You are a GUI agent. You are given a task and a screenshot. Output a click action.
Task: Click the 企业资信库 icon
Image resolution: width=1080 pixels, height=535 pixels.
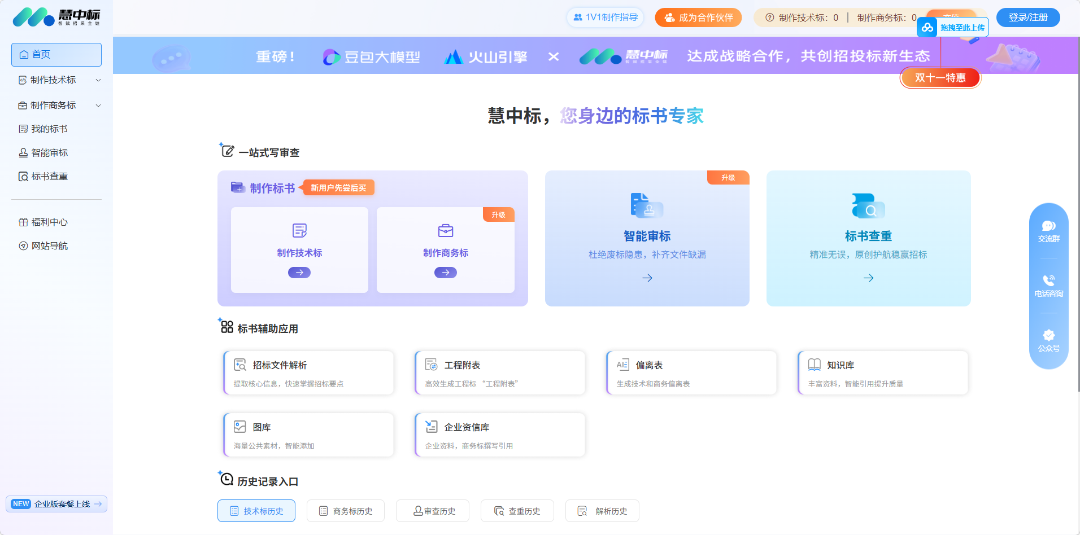[432, 427]
